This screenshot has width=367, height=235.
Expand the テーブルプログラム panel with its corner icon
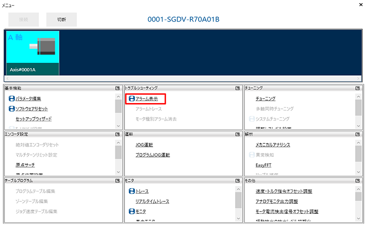(118, 180)
